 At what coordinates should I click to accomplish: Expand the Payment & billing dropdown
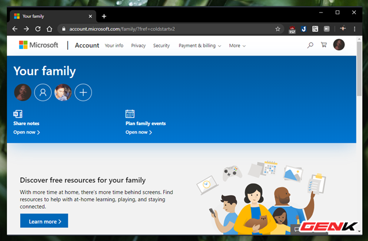click(200, 45)
